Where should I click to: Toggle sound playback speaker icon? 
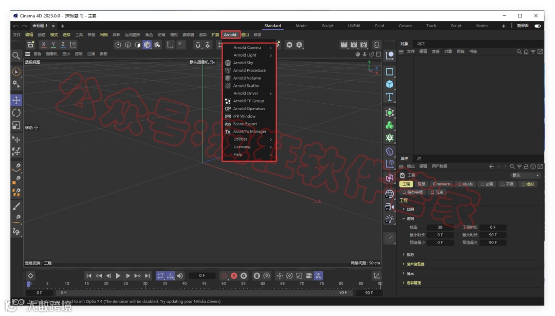(x=180, y=275)
